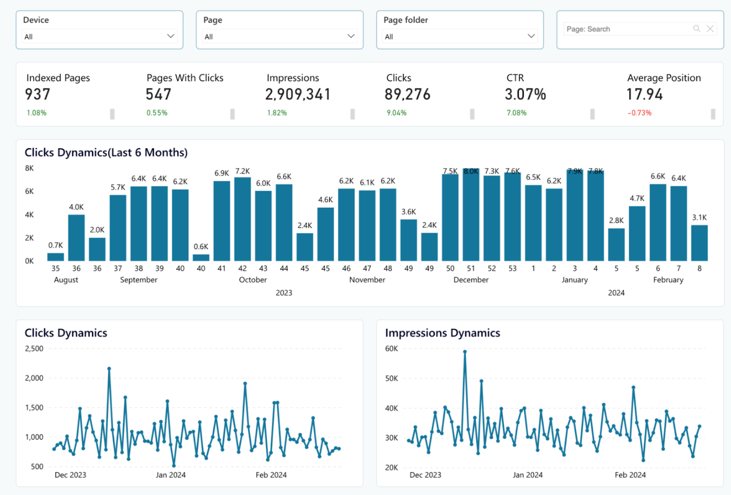Click the 9.04% change under Clicks

pos(397,113)
